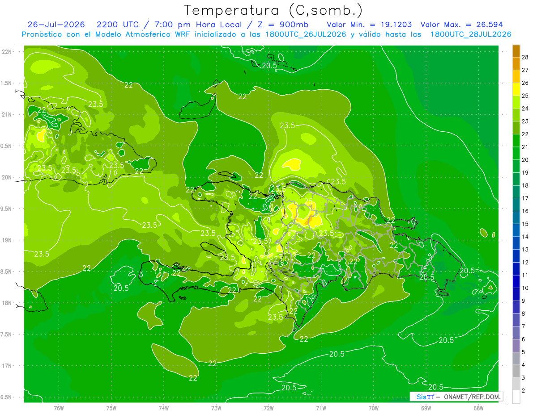Click the '68W' longitude axis label
The width and height of the screenshot is (537, 414).
pyautogui.click(x=478, y=408)
